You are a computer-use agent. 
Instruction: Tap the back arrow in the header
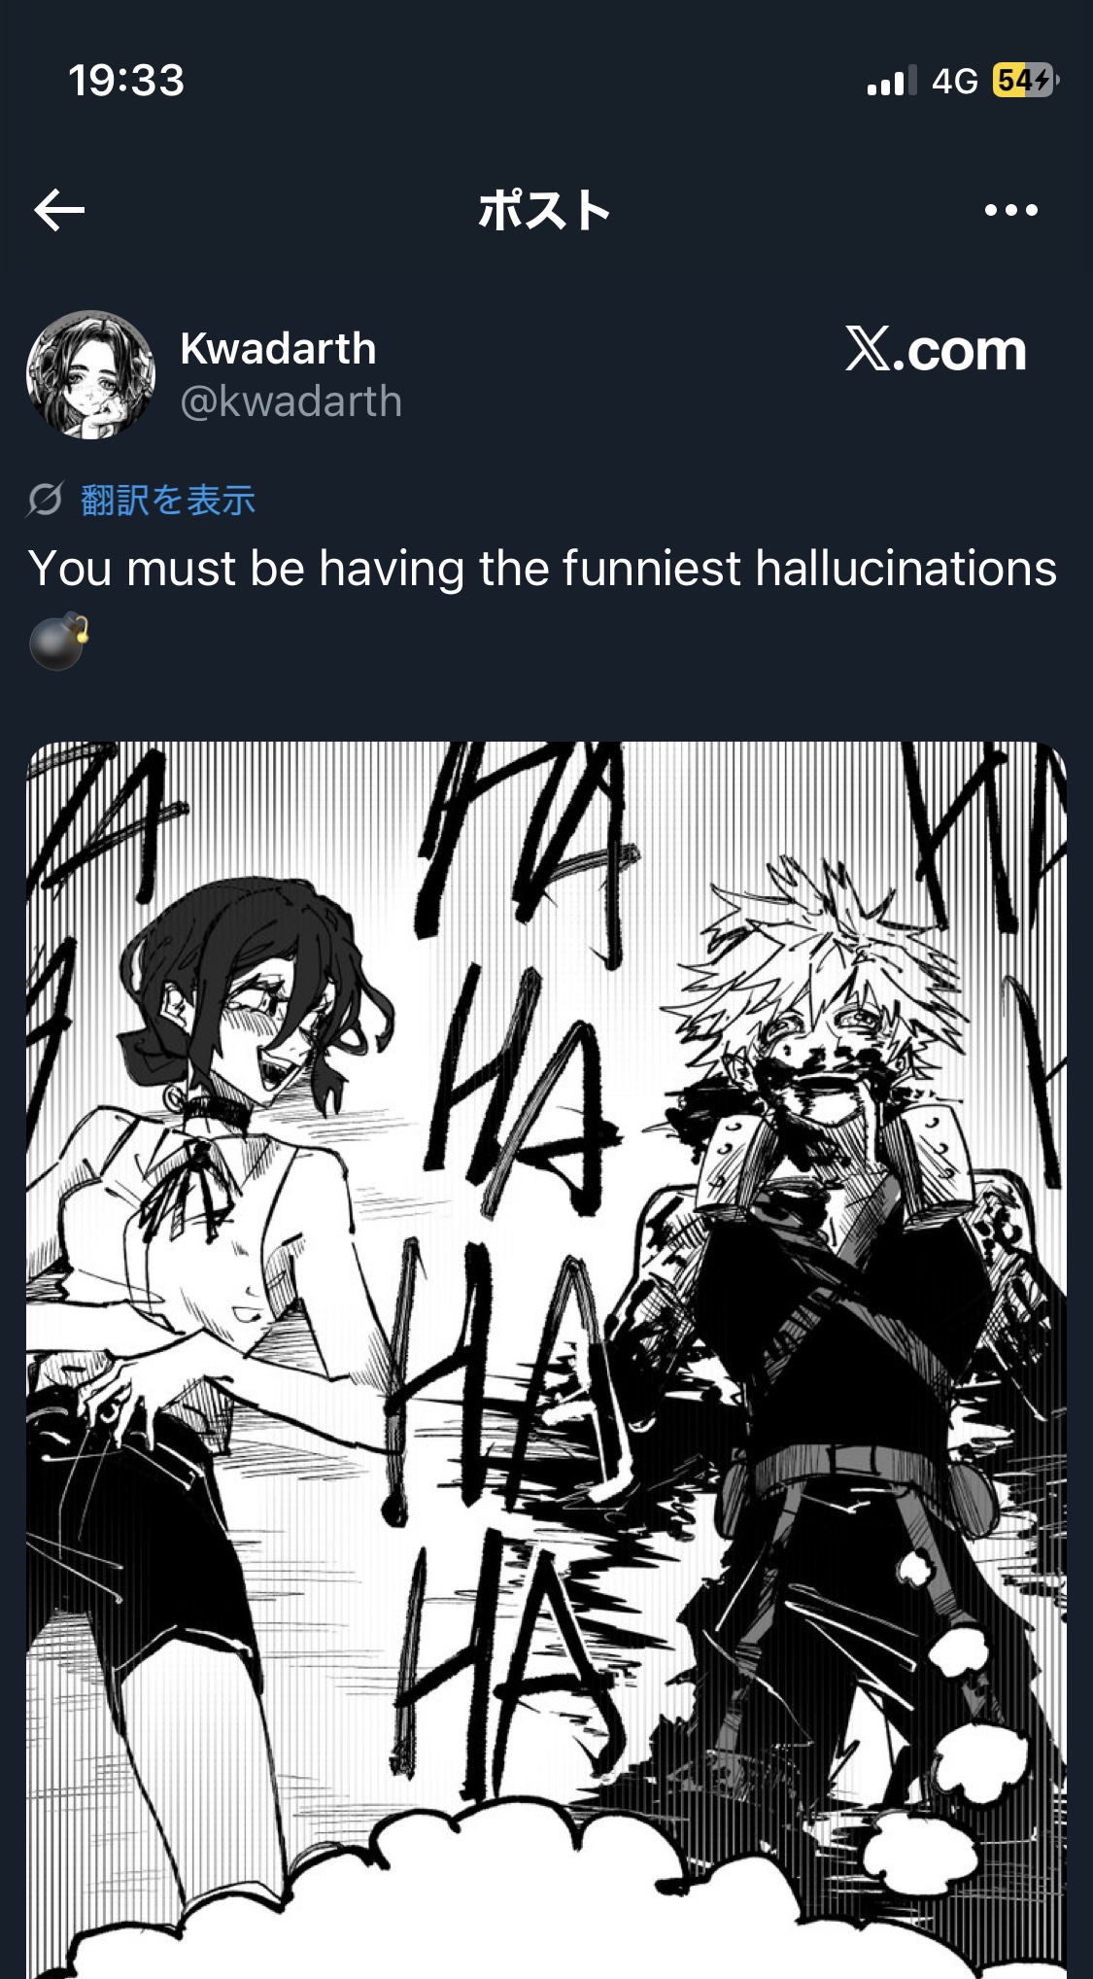59,210
